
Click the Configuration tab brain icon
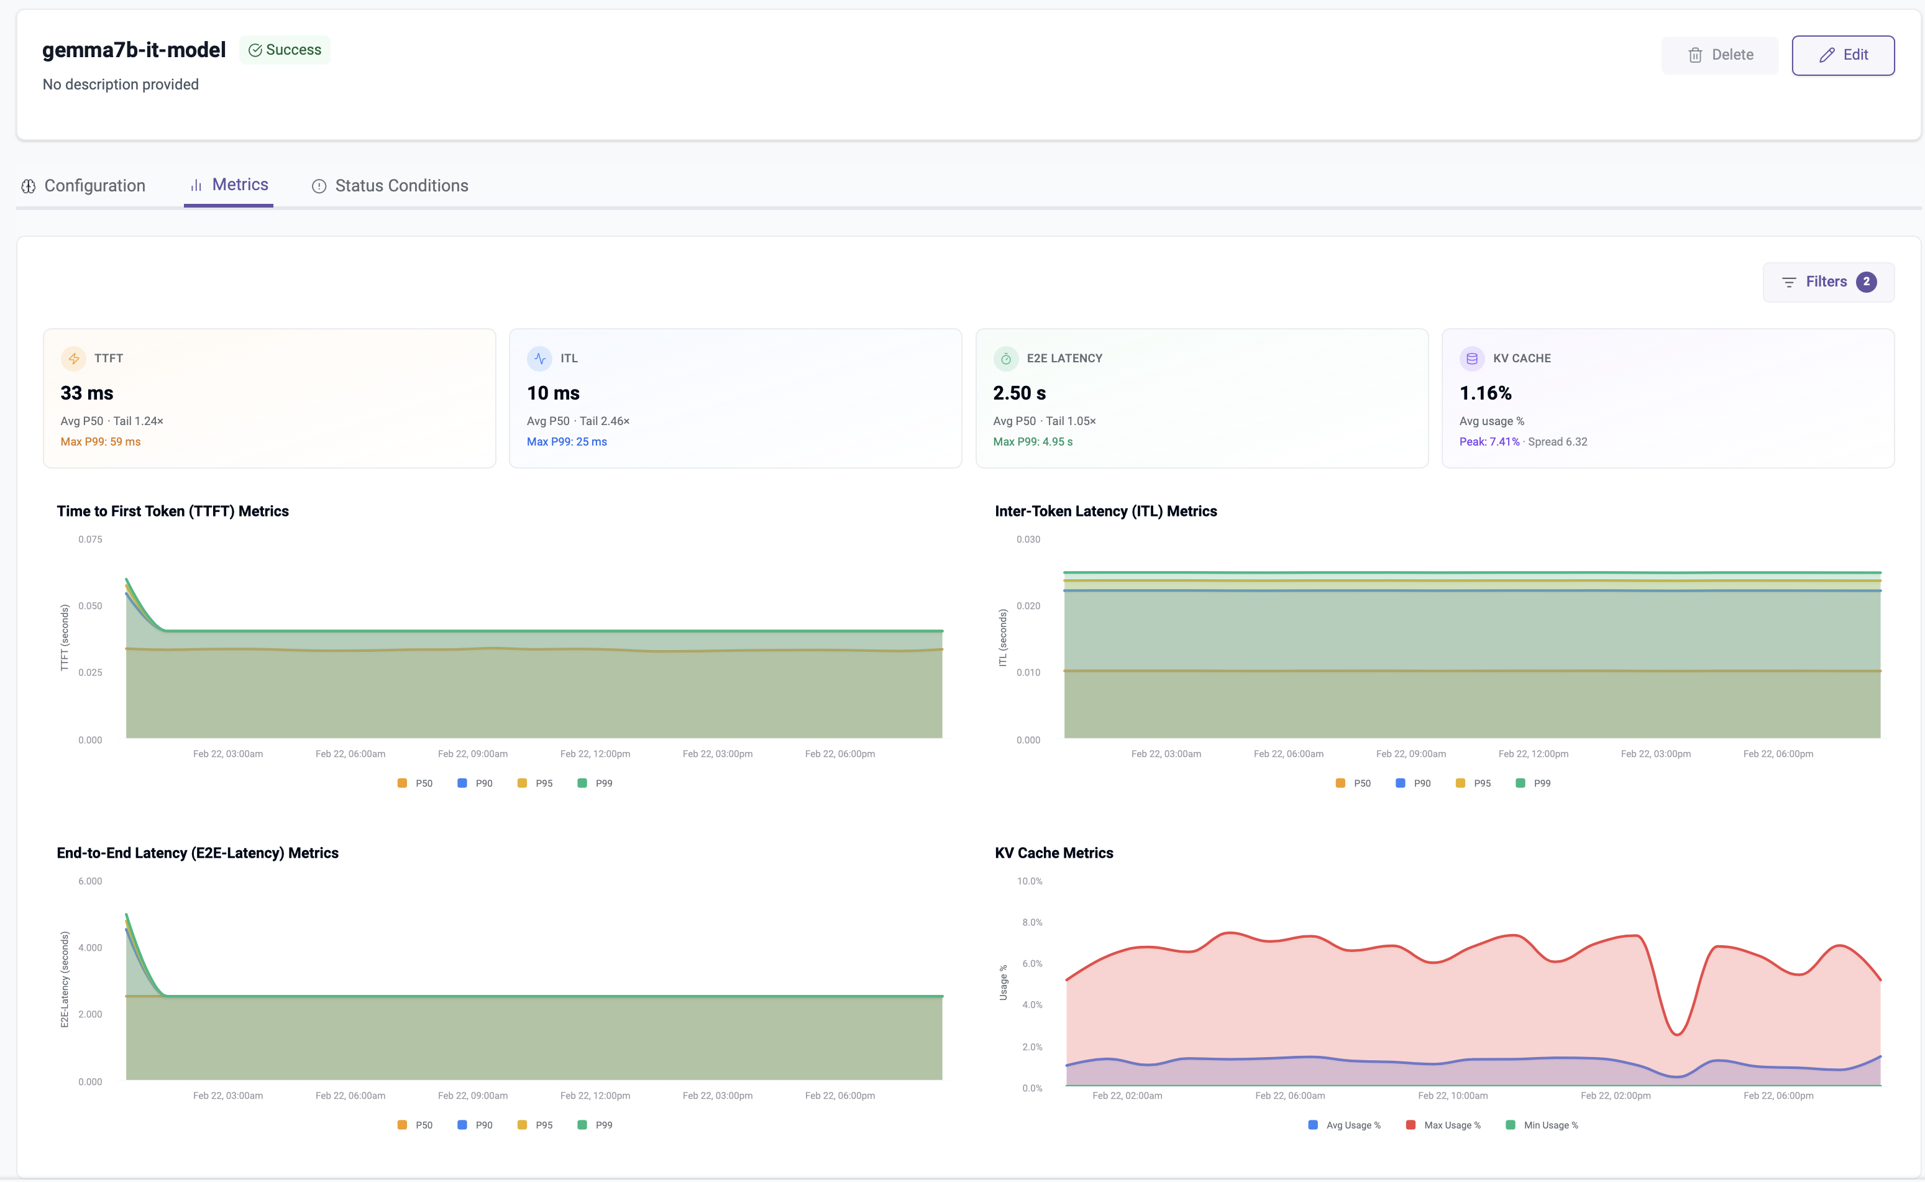(29, 186)
